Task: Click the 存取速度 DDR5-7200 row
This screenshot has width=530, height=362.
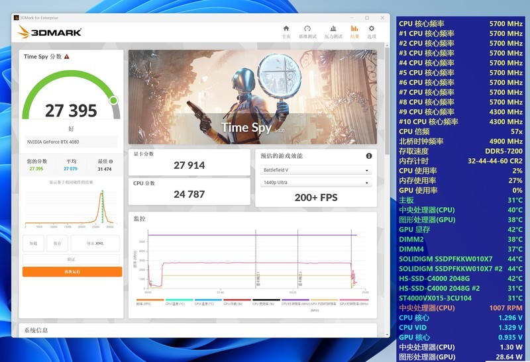Action: [x=460, y=151]
